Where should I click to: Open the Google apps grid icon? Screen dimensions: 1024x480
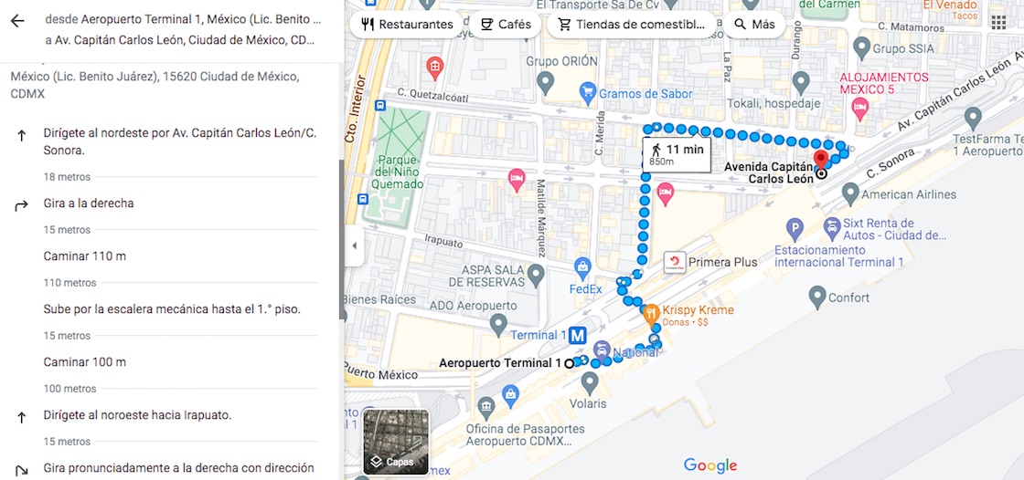click(x=998, y=24)
